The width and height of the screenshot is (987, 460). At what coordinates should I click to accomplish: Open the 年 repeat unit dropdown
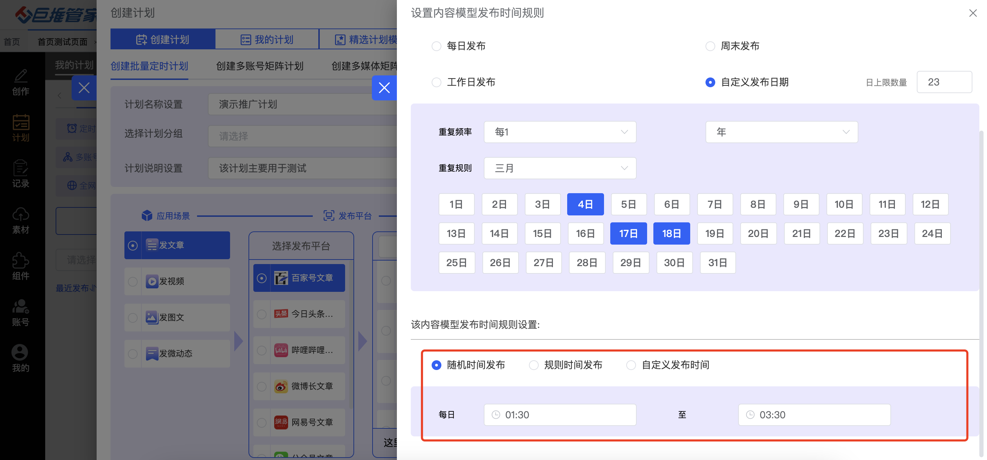coord(782,132)
